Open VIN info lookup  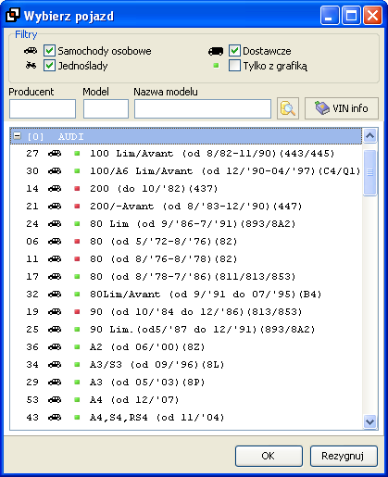[342, 108]
